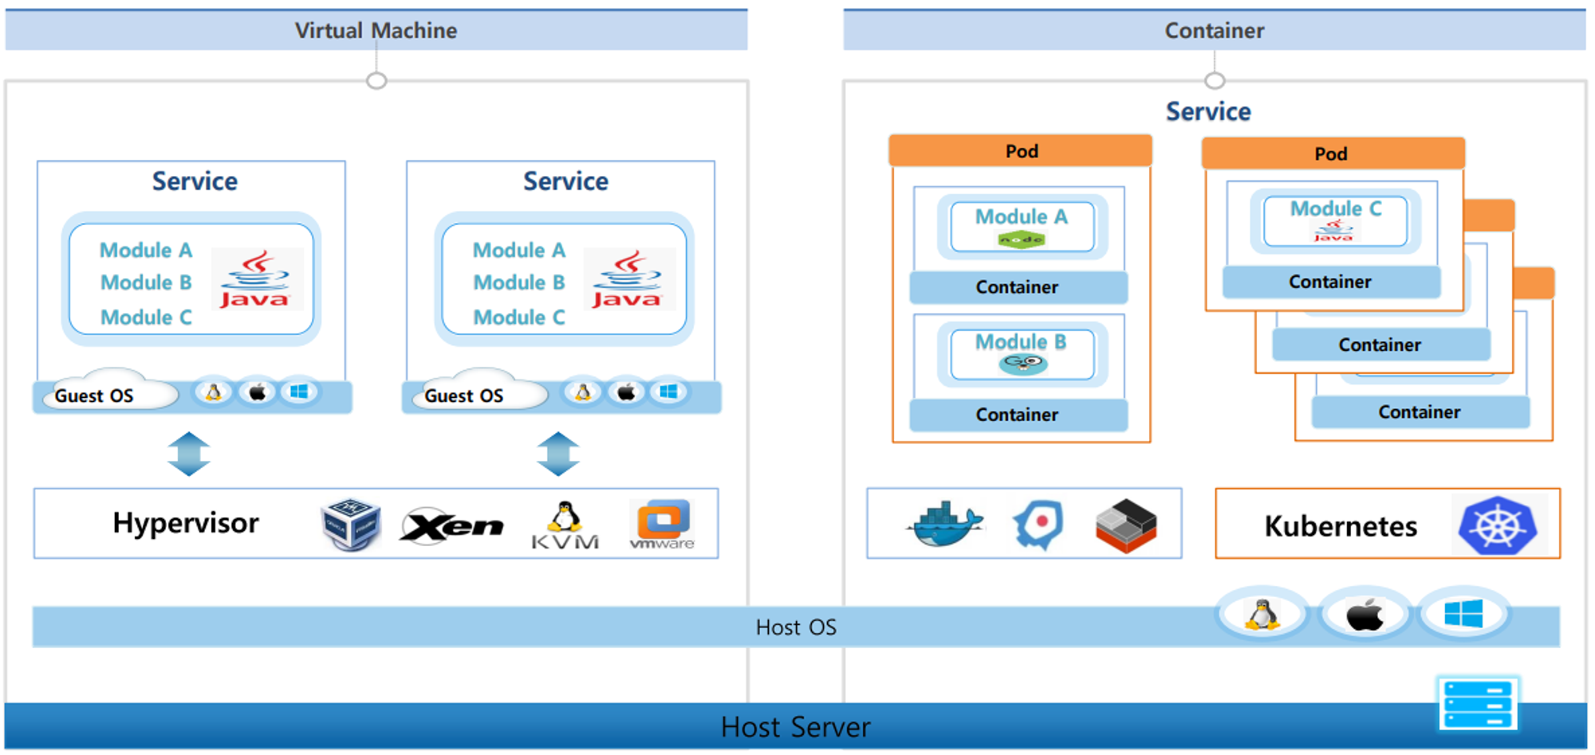
Task: Select the Linux penguin icon on the Host OS bar
Action: [x=1262, y=615]
